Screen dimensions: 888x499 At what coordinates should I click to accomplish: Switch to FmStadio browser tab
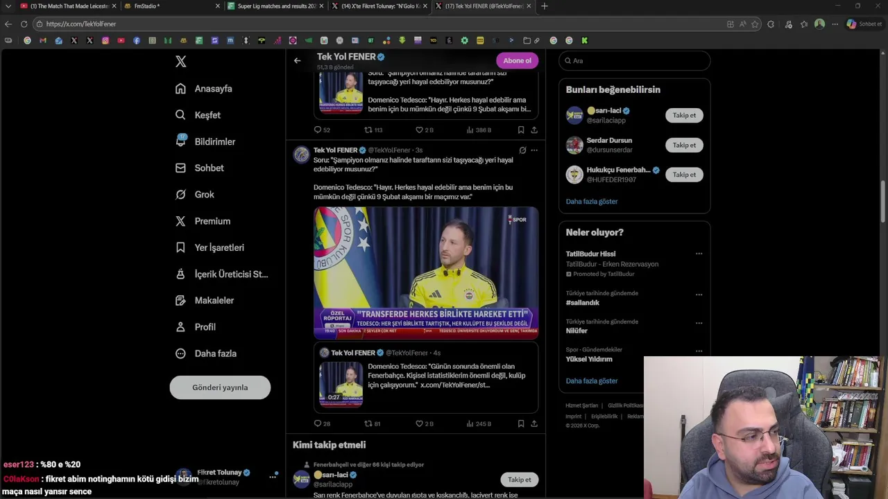[x=171, y=6]
